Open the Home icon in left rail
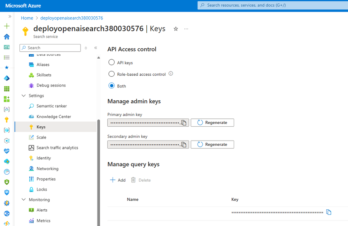Viewport: 348px width, 226px height. click(x=7, y=36)
